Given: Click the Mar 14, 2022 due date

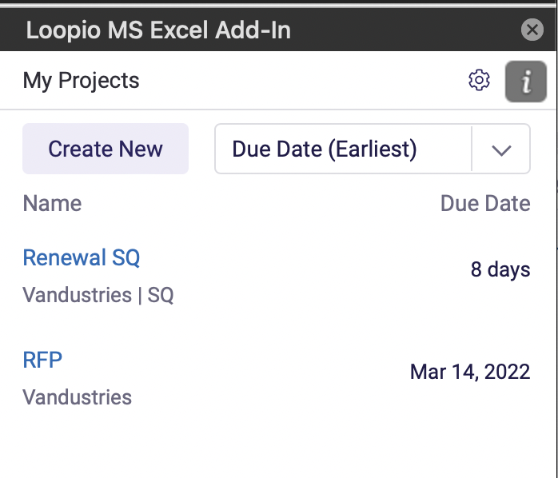Looking at the screenshot, I should [470, 372].
